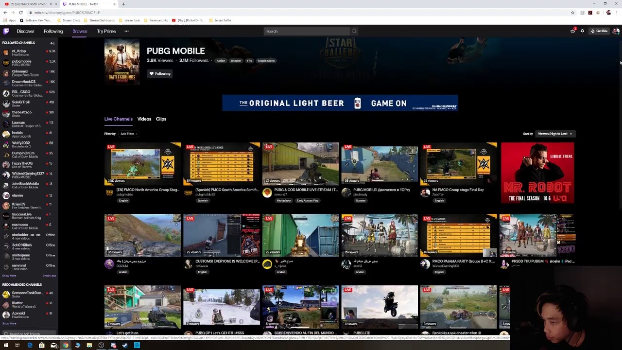Open a new browser tab
This screenshot has width=622, height=350.
pyautogui.click(x=123, y=4)
